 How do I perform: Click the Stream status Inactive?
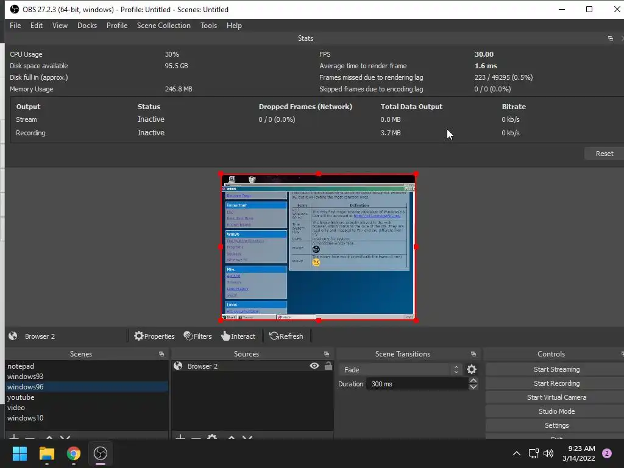tap(151, 119)
